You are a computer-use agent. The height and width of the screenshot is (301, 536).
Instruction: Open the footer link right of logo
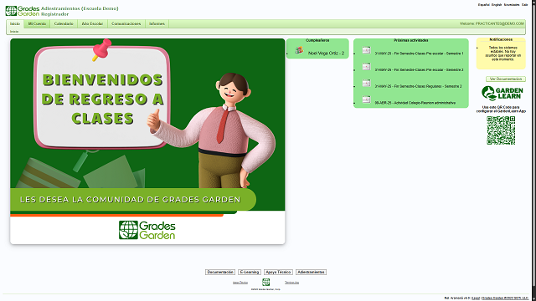291,283
